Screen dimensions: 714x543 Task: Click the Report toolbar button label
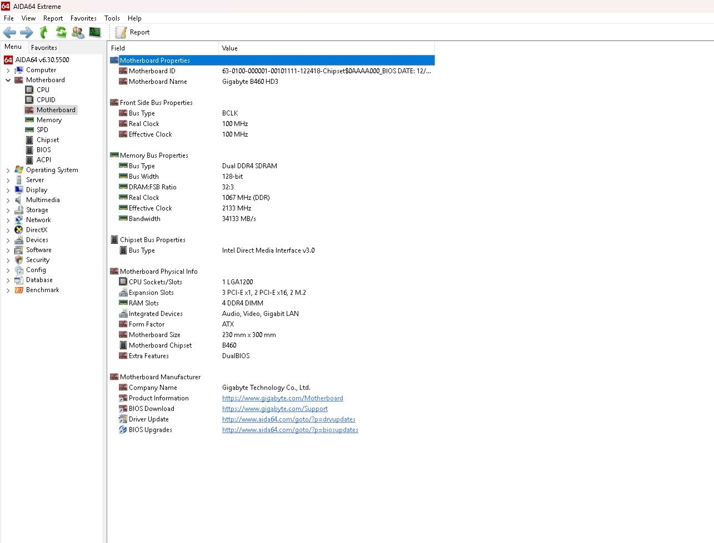click(x=139, y=32)
